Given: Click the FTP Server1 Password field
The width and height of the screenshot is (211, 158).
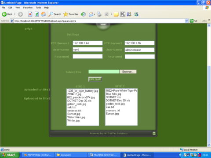Looking at the screenshot, I should pos(87,56).
